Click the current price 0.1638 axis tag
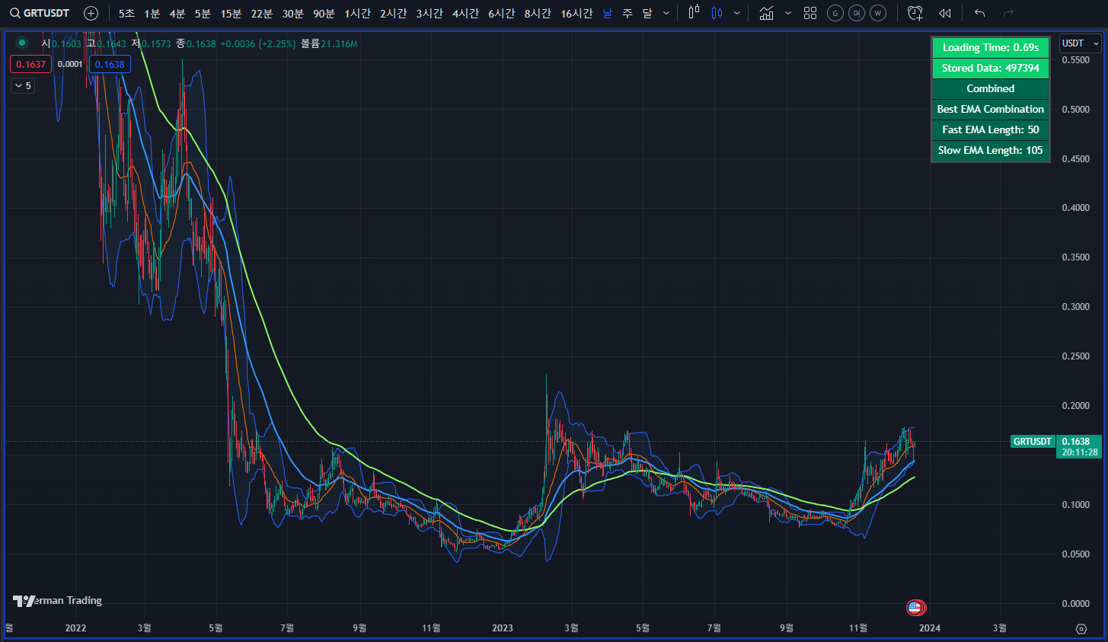 coord(1080,446)
